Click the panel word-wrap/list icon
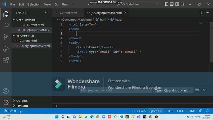This screenshot has height=120, width=213. coord(197,90)
